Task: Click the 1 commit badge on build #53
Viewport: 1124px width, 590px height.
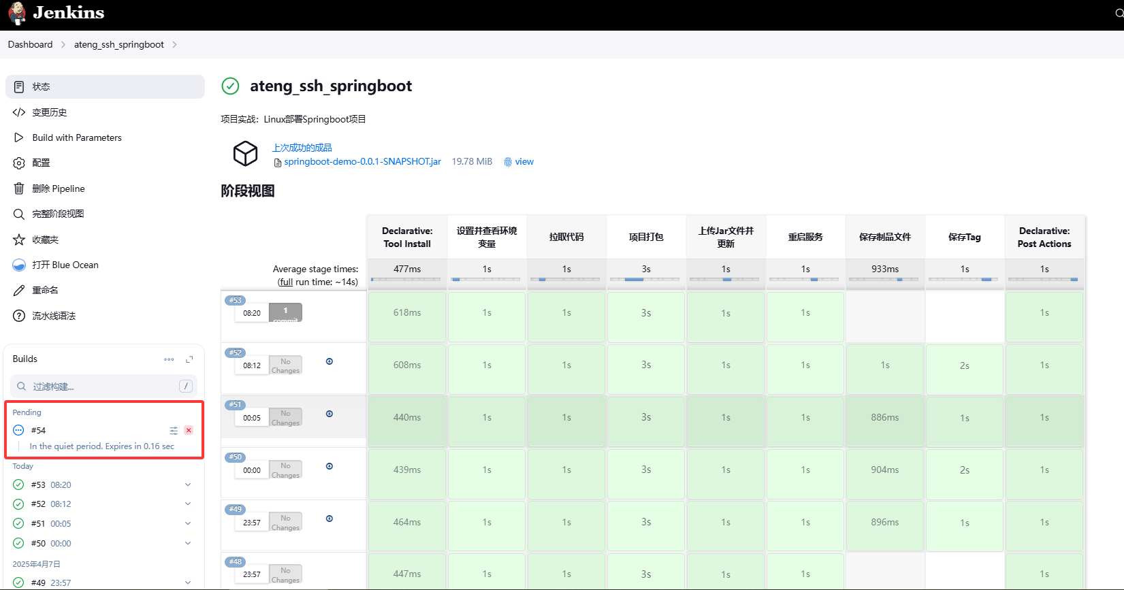Action: (285, 312)
